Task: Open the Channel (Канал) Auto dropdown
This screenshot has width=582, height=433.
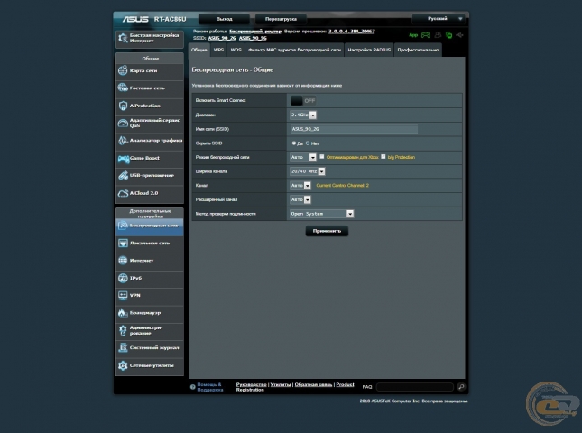Action: tap(300, 186)
